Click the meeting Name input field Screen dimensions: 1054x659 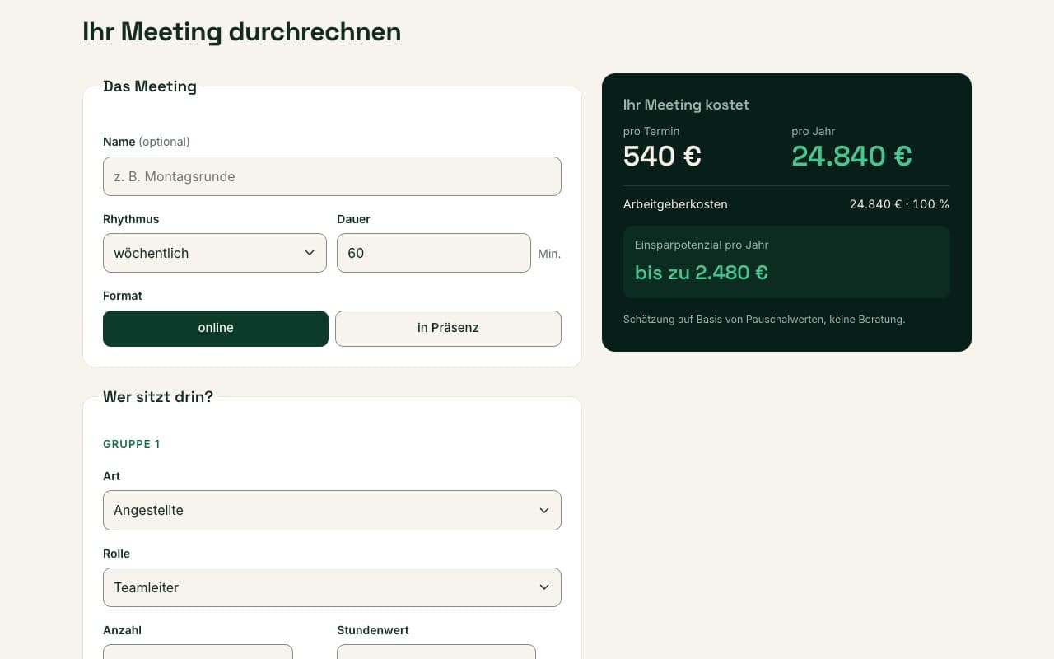(332, 176)
